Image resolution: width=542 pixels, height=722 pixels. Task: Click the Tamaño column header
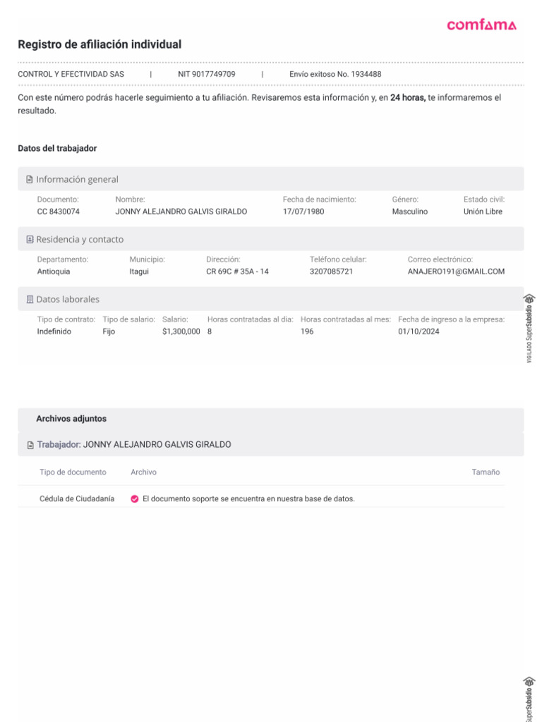coord(486,472)
